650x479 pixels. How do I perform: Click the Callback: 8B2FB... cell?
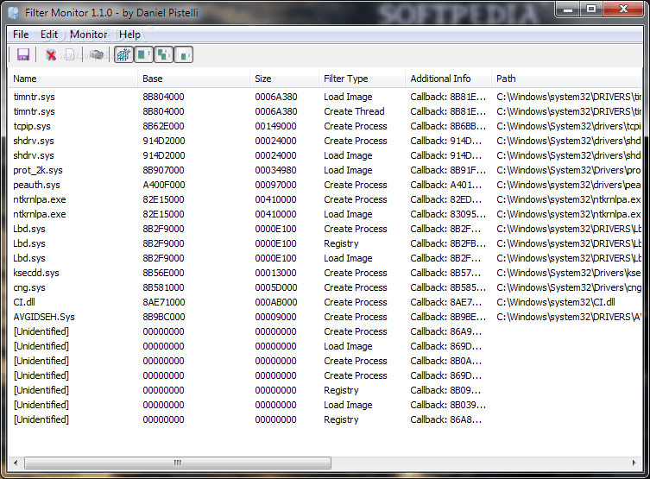(x=448, y=243)
